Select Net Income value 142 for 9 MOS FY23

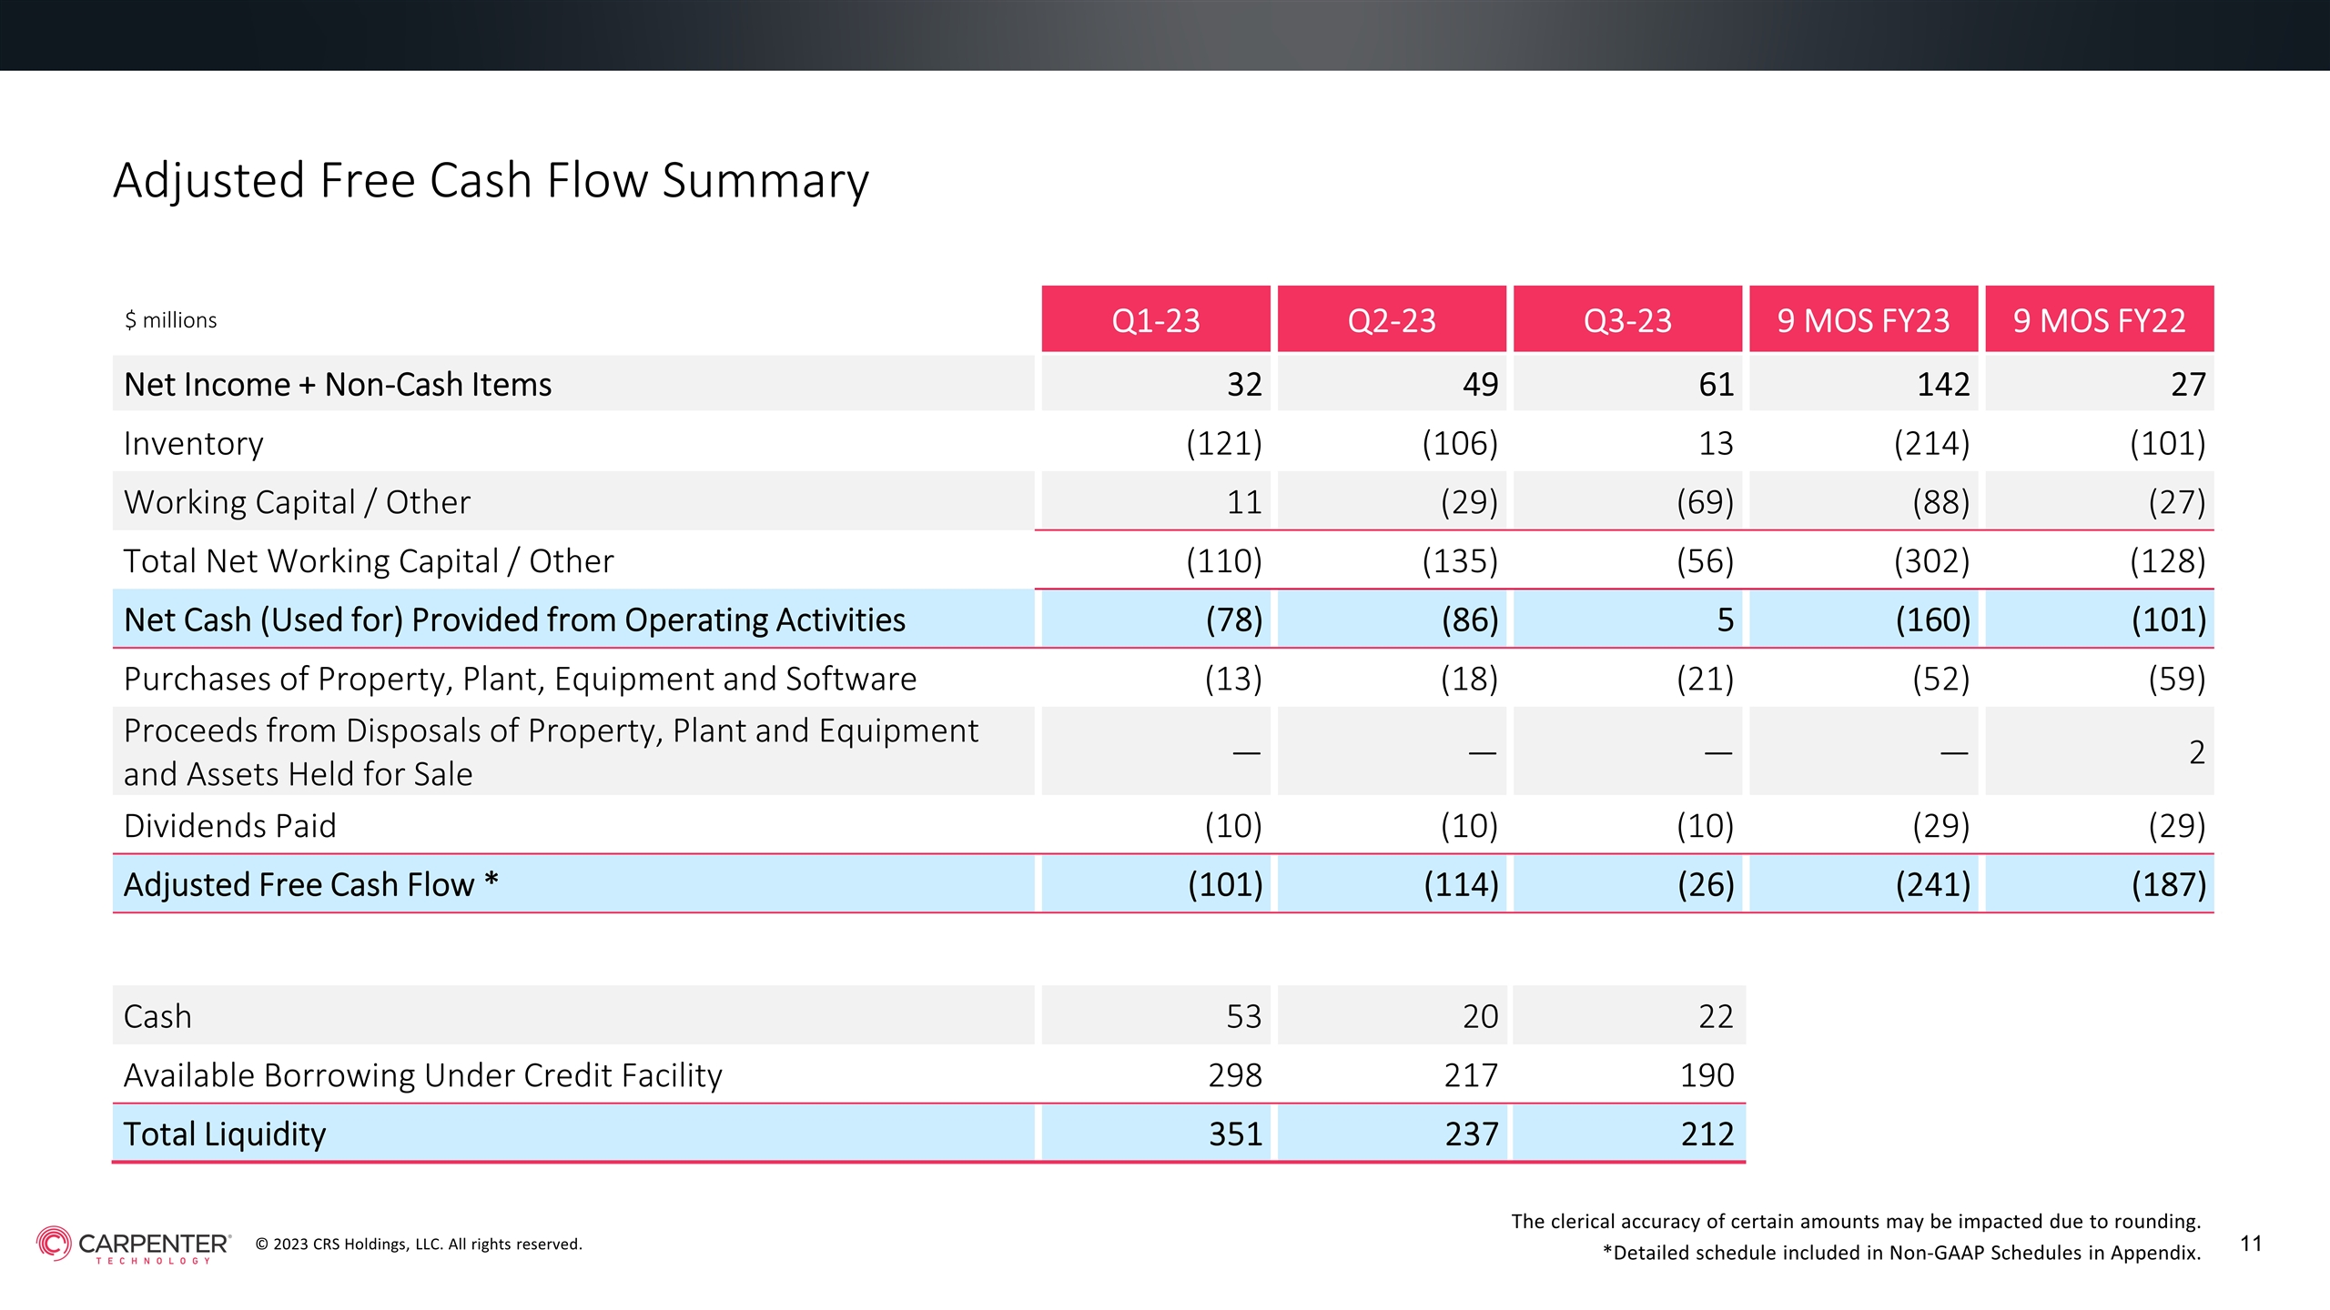click(1943, 385)
